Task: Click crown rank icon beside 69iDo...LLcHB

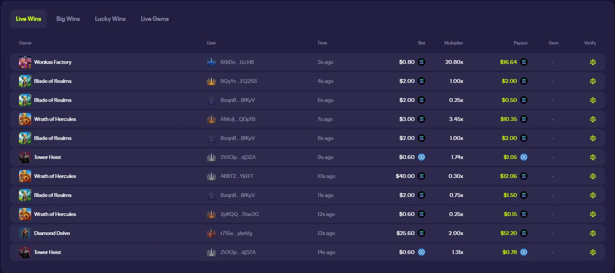Action: [x=211, y=62]
